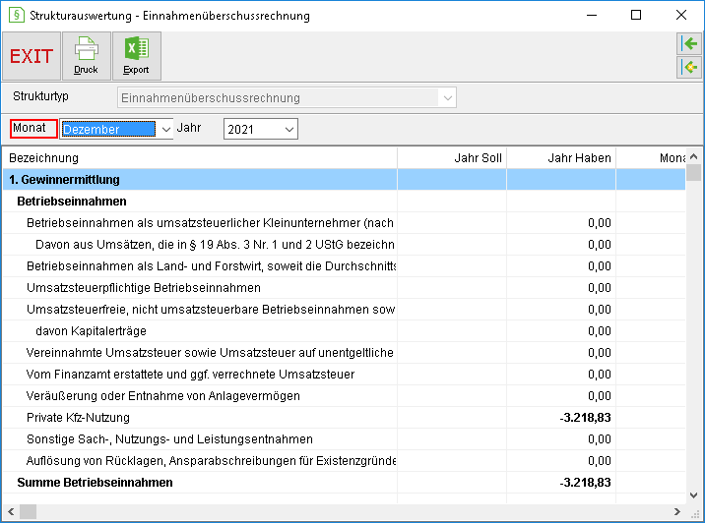The width and height of the screenshot is (705, 523).
Task: Select 'Summe Betriebseinnahmen' row
Action: (x=344, y=482)
